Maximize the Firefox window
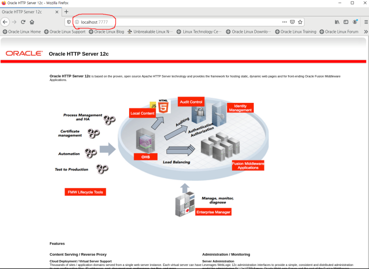Viewport: 369px width, 269px height. point(352,3)
